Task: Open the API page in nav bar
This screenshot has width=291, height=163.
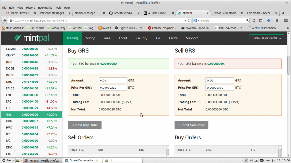Action: click(158, 38)
